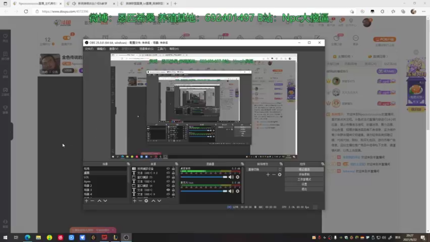This screenshot has width=430, height=242.
Task: Open the 查看(V) menu in OBS
Action: (x=113, y=49)
